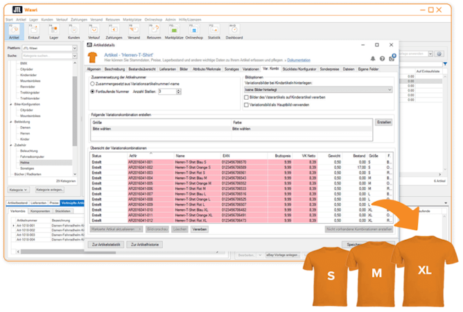463x312 pixels.
Task: Click the help question mark icon
Action: coord(382,58)
